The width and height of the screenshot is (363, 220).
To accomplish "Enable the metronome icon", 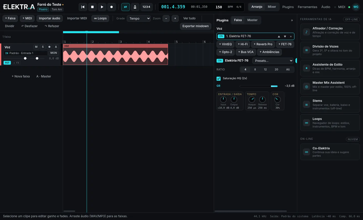I will (135, 7).
